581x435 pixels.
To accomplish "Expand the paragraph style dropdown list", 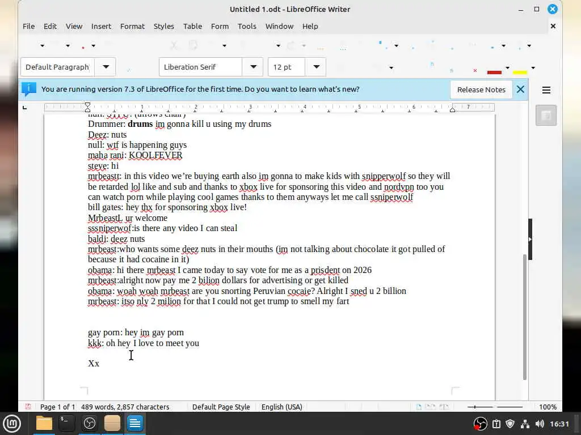I will 106,67.
